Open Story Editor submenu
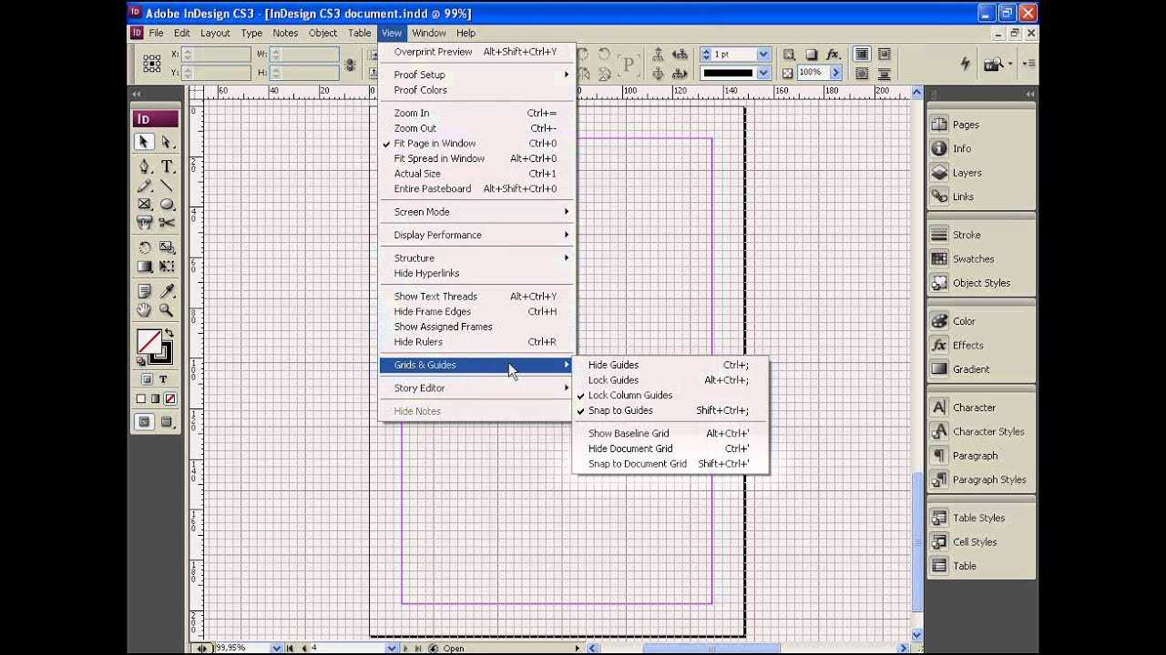 coord(476,388)
